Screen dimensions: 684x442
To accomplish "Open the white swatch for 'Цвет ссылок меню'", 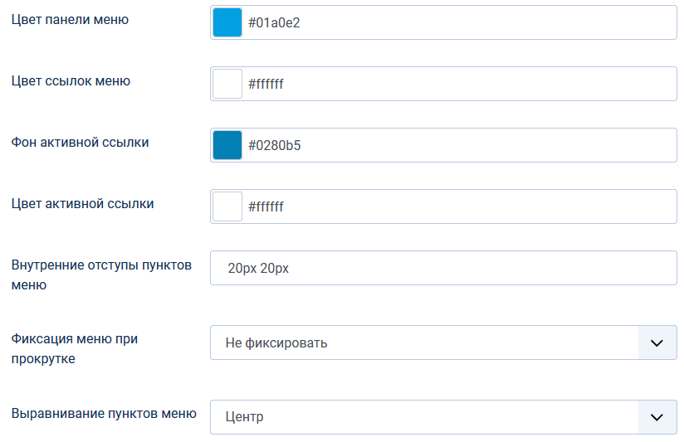I will (227, 84).
